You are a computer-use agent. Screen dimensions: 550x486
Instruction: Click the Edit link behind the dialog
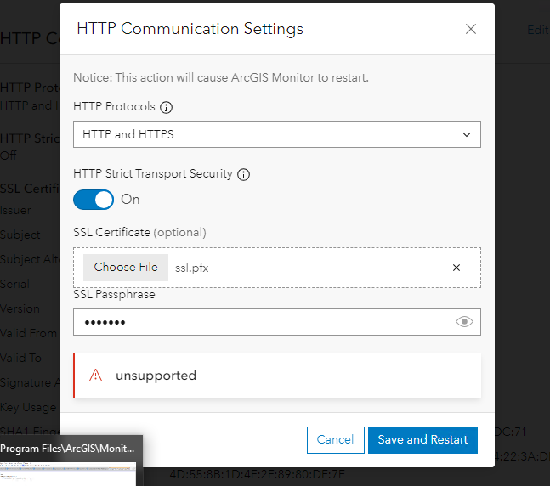tap(538, 30)
